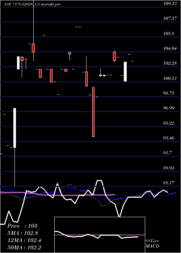Image resolution: width=181 pixels, height=253 pixels.
Task: Select the 98.75 price axis label
Action: (x=169, y=93)
